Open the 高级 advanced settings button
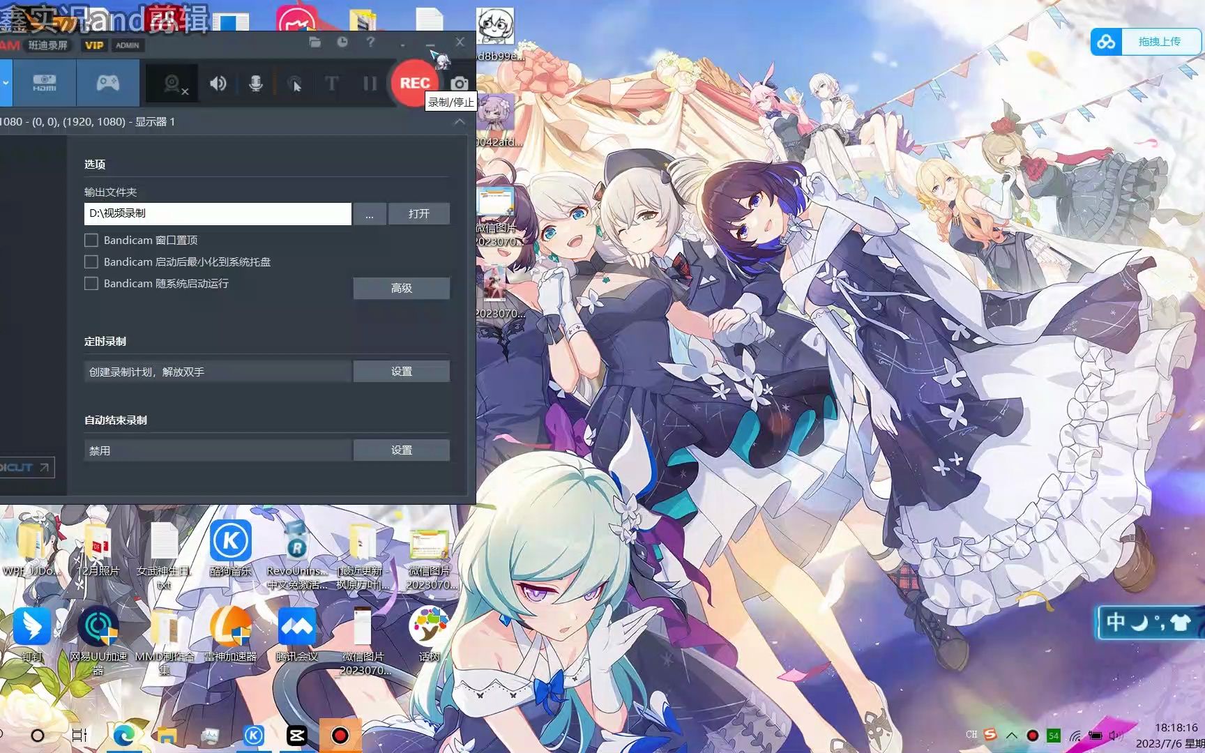Screen dimensions: 1205x753 pyautogui.click(x=401, y=288)
